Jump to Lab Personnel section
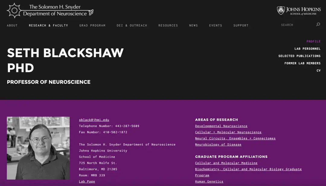Viewport: 326px width, 186px height. (308, 49)
